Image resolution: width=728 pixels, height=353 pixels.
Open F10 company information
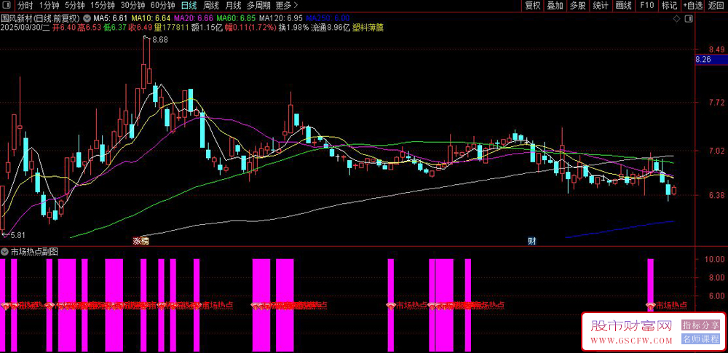[x=646, y=6]
